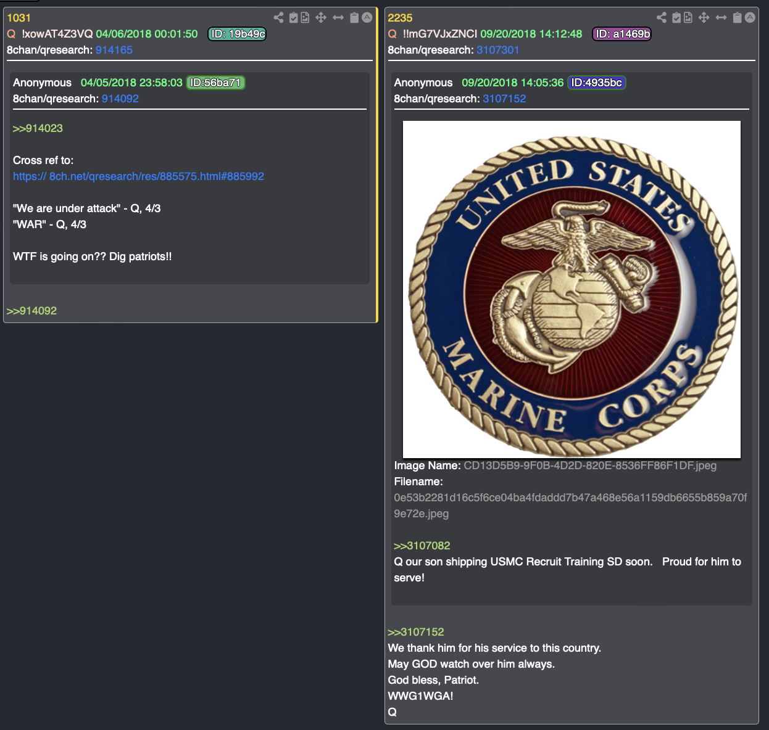Click the tripcode !!mG7VJxZNCI
The height and width of the screenshot is (730, 769).
[x=440, y=34]
